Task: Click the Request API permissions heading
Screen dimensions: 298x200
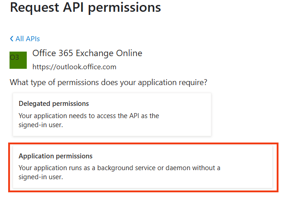Action: [x=85, y=8]
